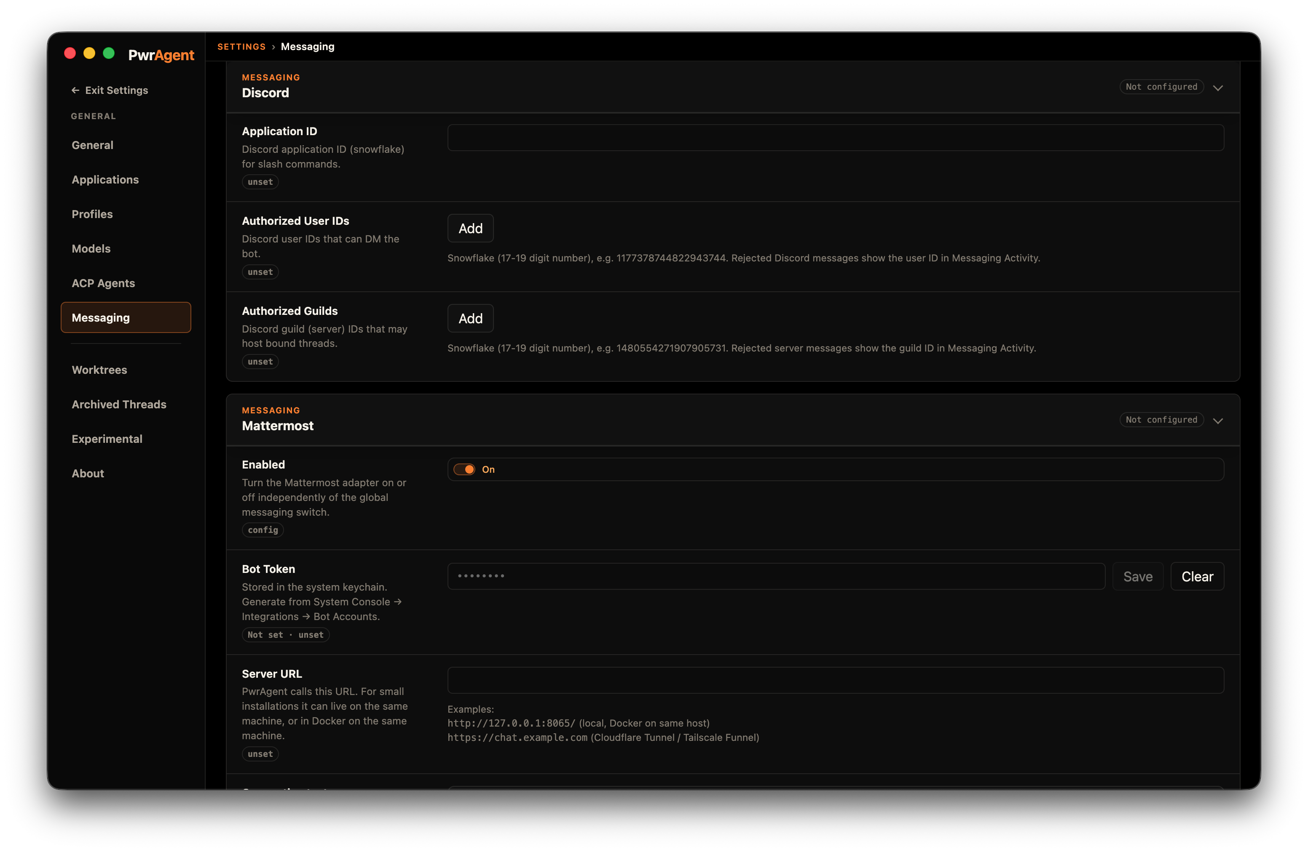Image resolution: width=1308 pixels, height=852 pixels.
Task: Select the Messaging sidebar item
Action: coord(125,317)
